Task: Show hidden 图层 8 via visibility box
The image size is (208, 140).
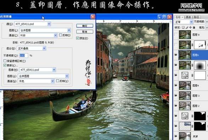Action: pos(176,34)
